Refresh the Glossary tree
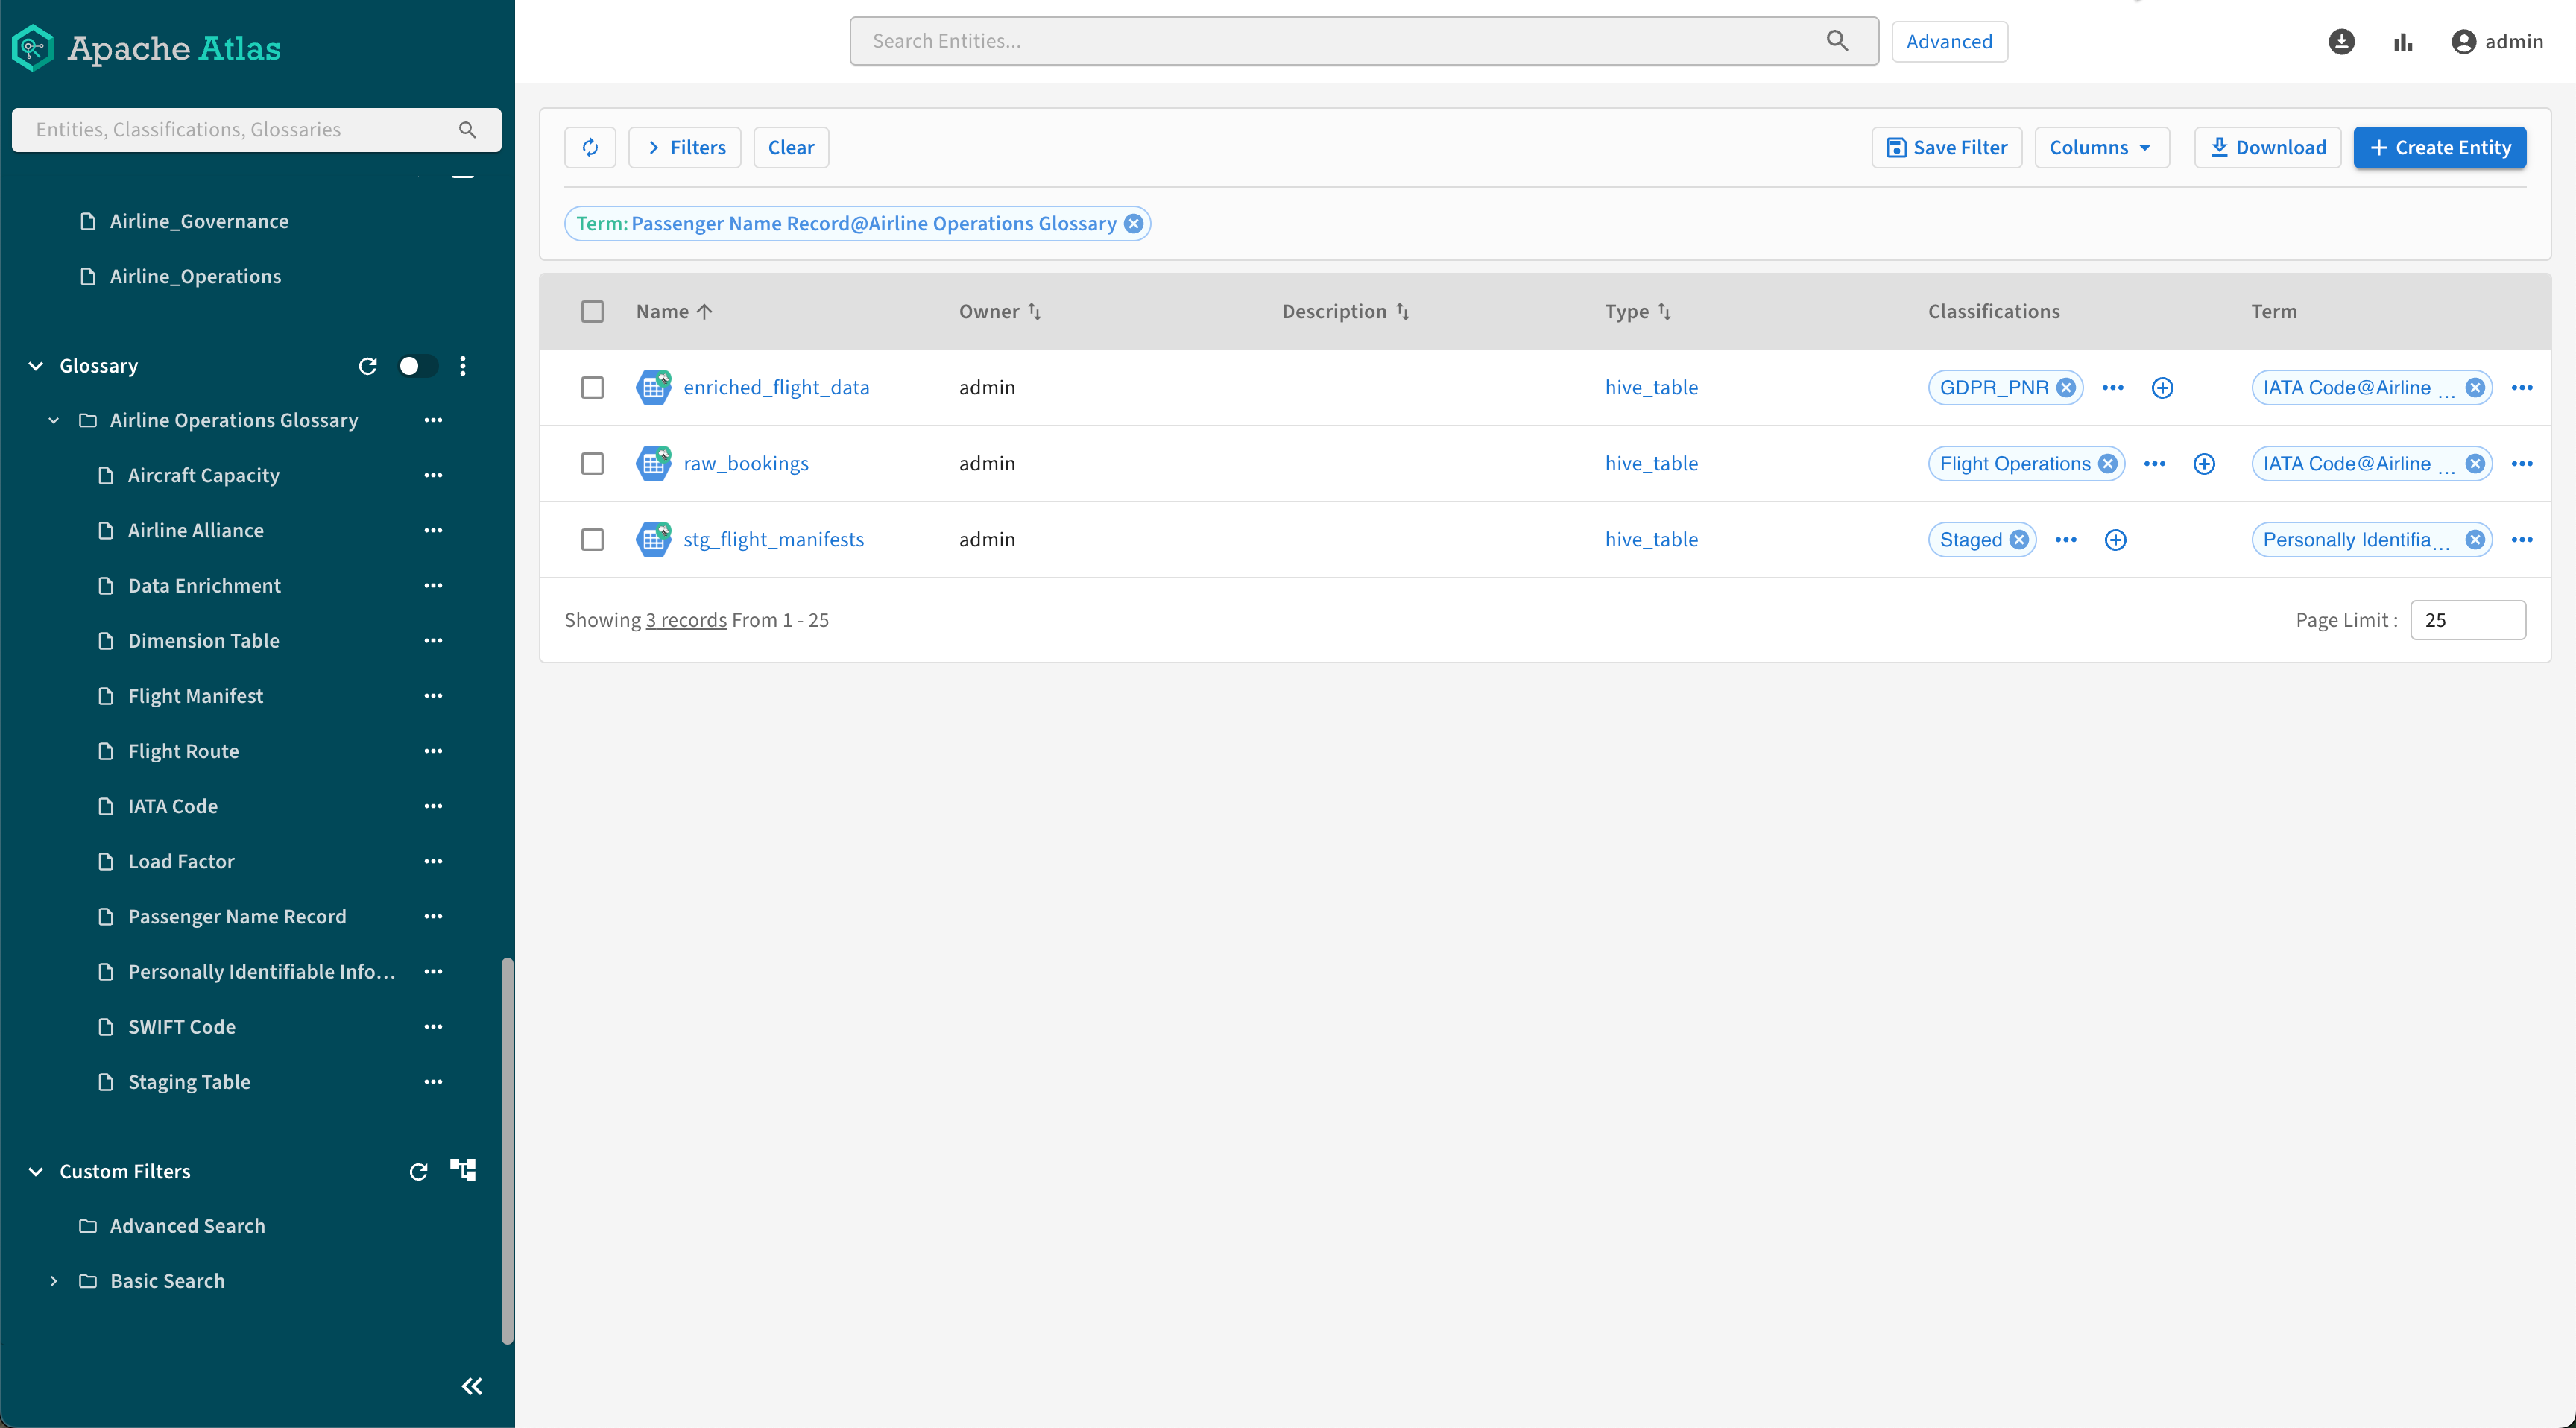The height and width of the screenshot is (1428, 2576). pyautogui.click(x=367, y=366)
